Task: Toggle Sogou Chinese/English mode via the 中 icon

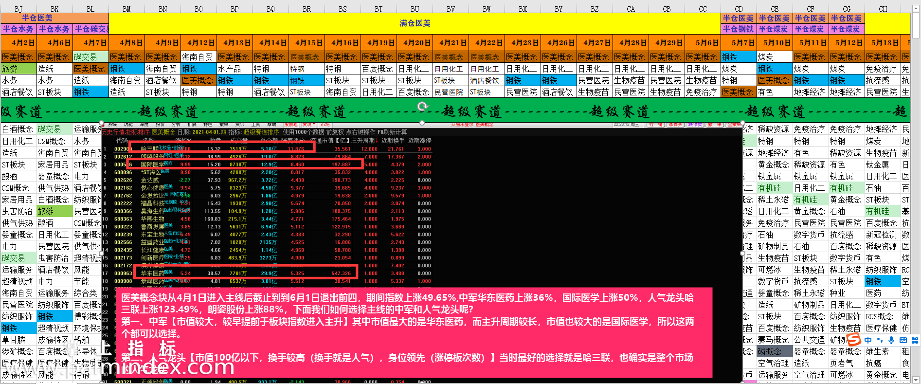Action: point(868,340)
